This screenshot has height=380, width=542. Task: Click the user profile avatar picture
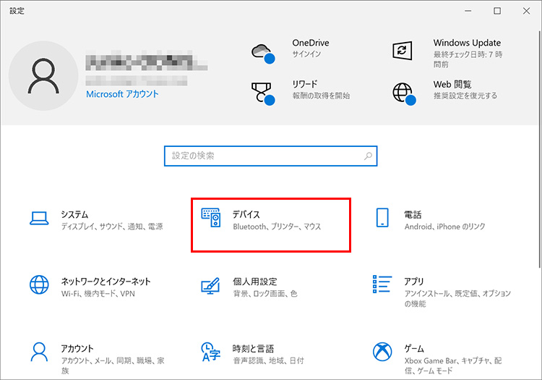pyautogui.click(x=43, y=76)
